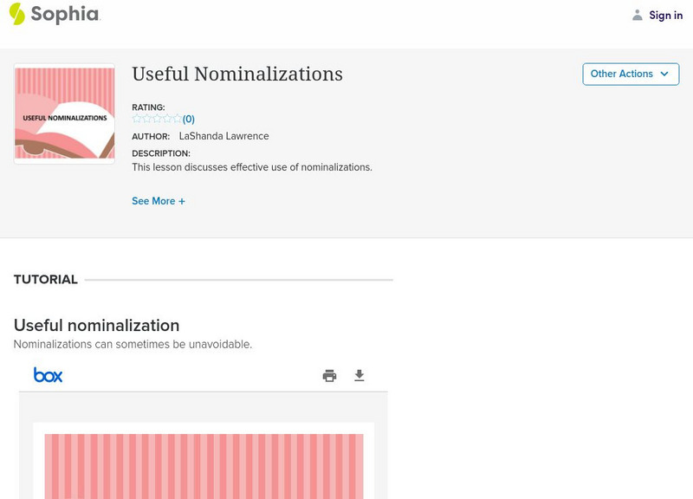This screenshot has height=499, width=693.
Task: Select the third rating star
Action: point(158,117)
